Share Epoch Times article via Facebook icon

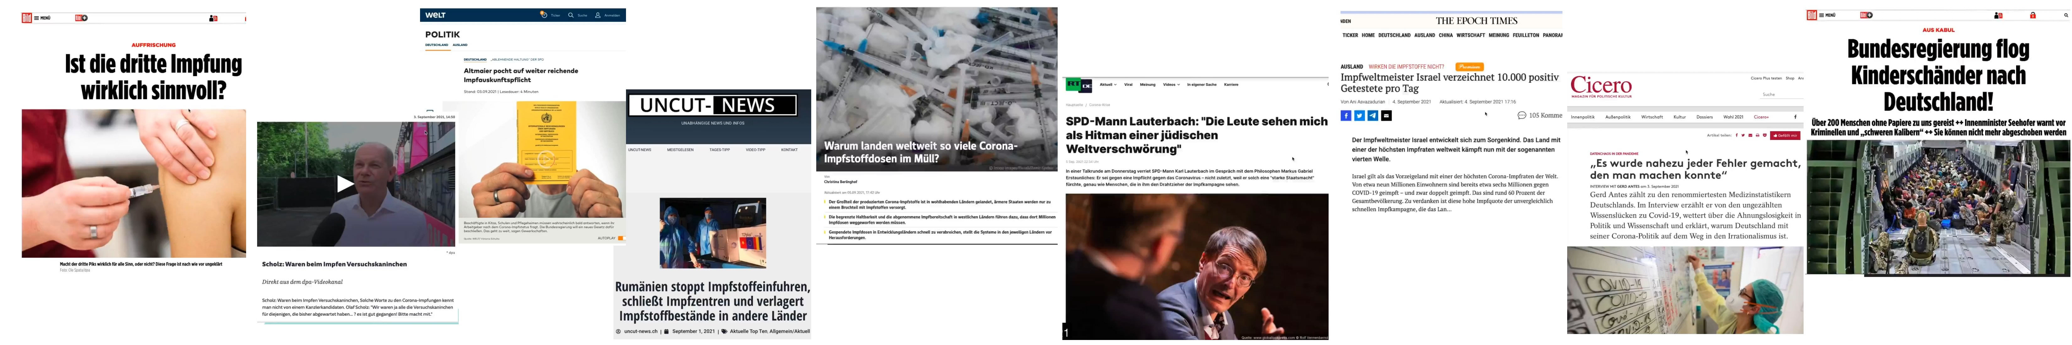point(1346,116)
